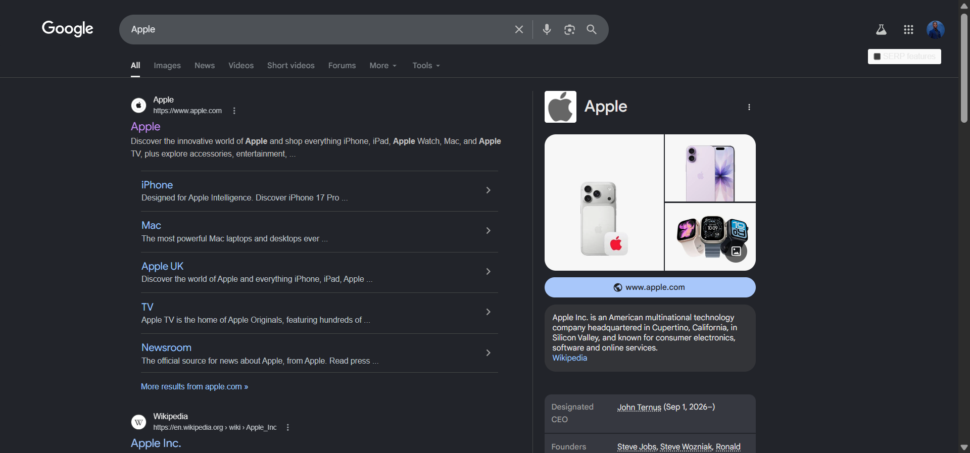Click the Wikipedia favicon on the result
The image size is (970, 453).
click(138, 422)
